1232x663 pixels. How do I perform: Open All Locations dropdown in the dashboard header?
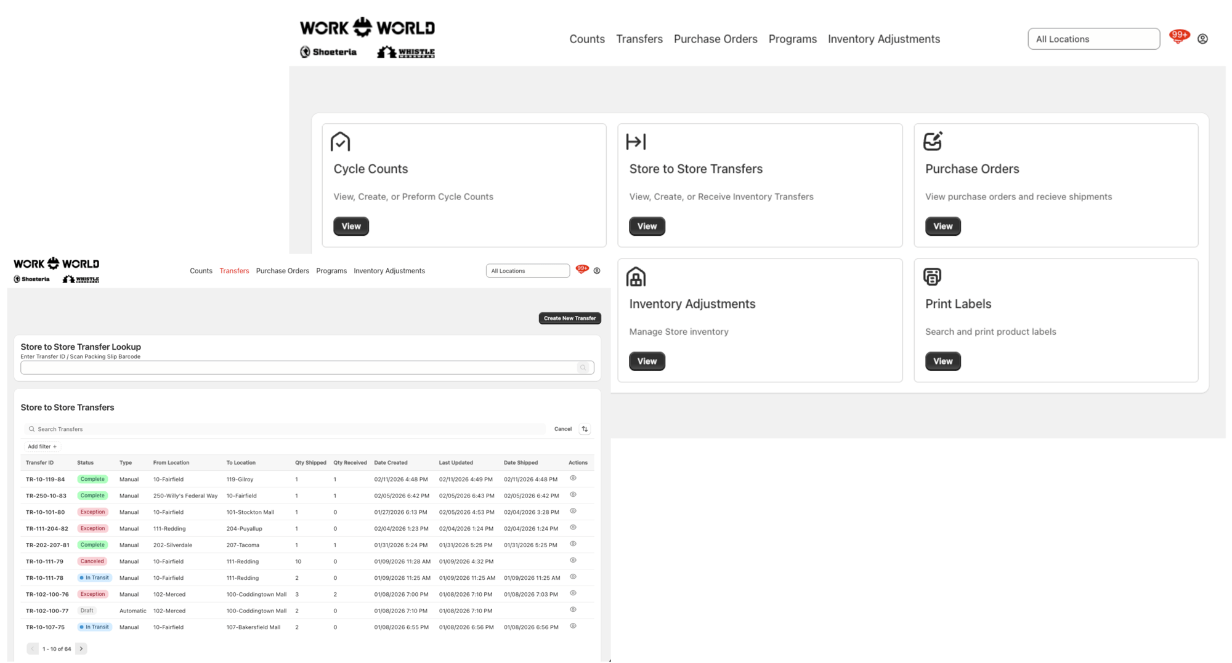click(x=1093, y=39)
